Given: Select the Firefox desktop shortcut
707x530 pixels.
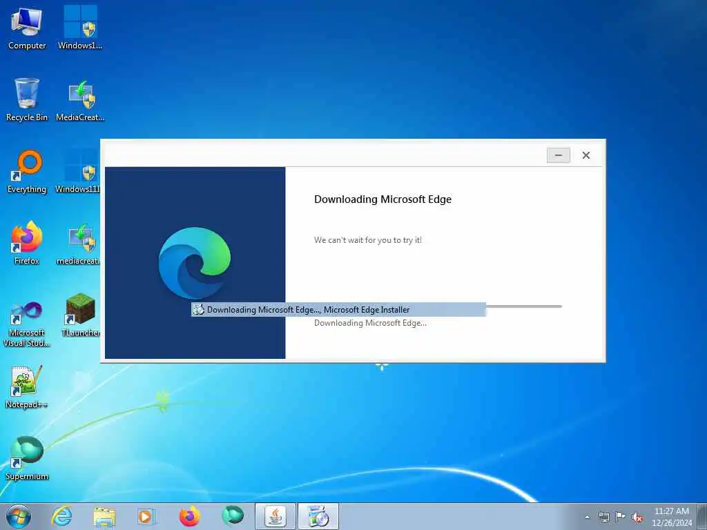Looking at the screenshot, I should coord(27,244).
